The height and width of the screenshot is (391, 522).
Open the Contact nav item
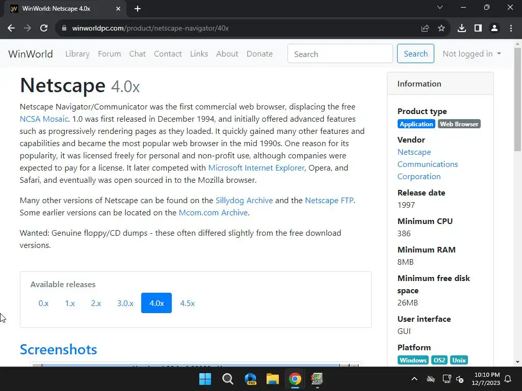tap(168, 54)
